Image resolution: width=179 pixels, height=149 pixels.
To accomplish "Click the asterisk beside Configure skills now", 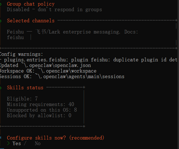I will [1, 138].
